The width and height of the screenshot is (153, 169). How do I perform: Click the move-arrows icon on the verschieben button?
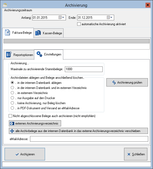click(x=12, y=131)
